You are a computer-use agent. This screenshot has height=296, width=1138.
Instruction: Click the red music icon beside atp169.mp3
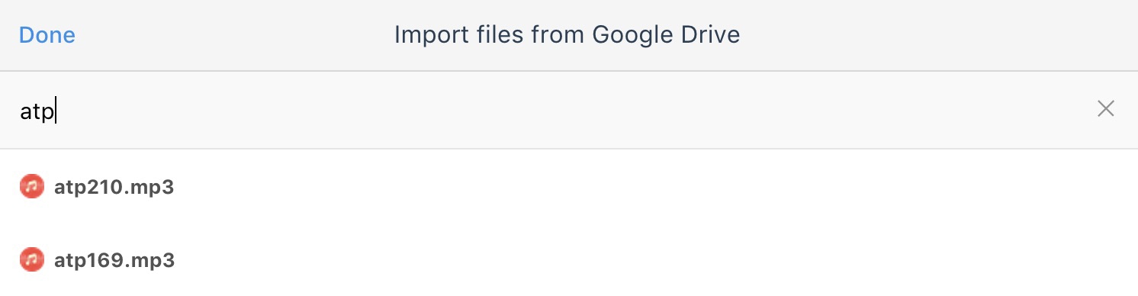pyautogui.click(x=31, y=260)
